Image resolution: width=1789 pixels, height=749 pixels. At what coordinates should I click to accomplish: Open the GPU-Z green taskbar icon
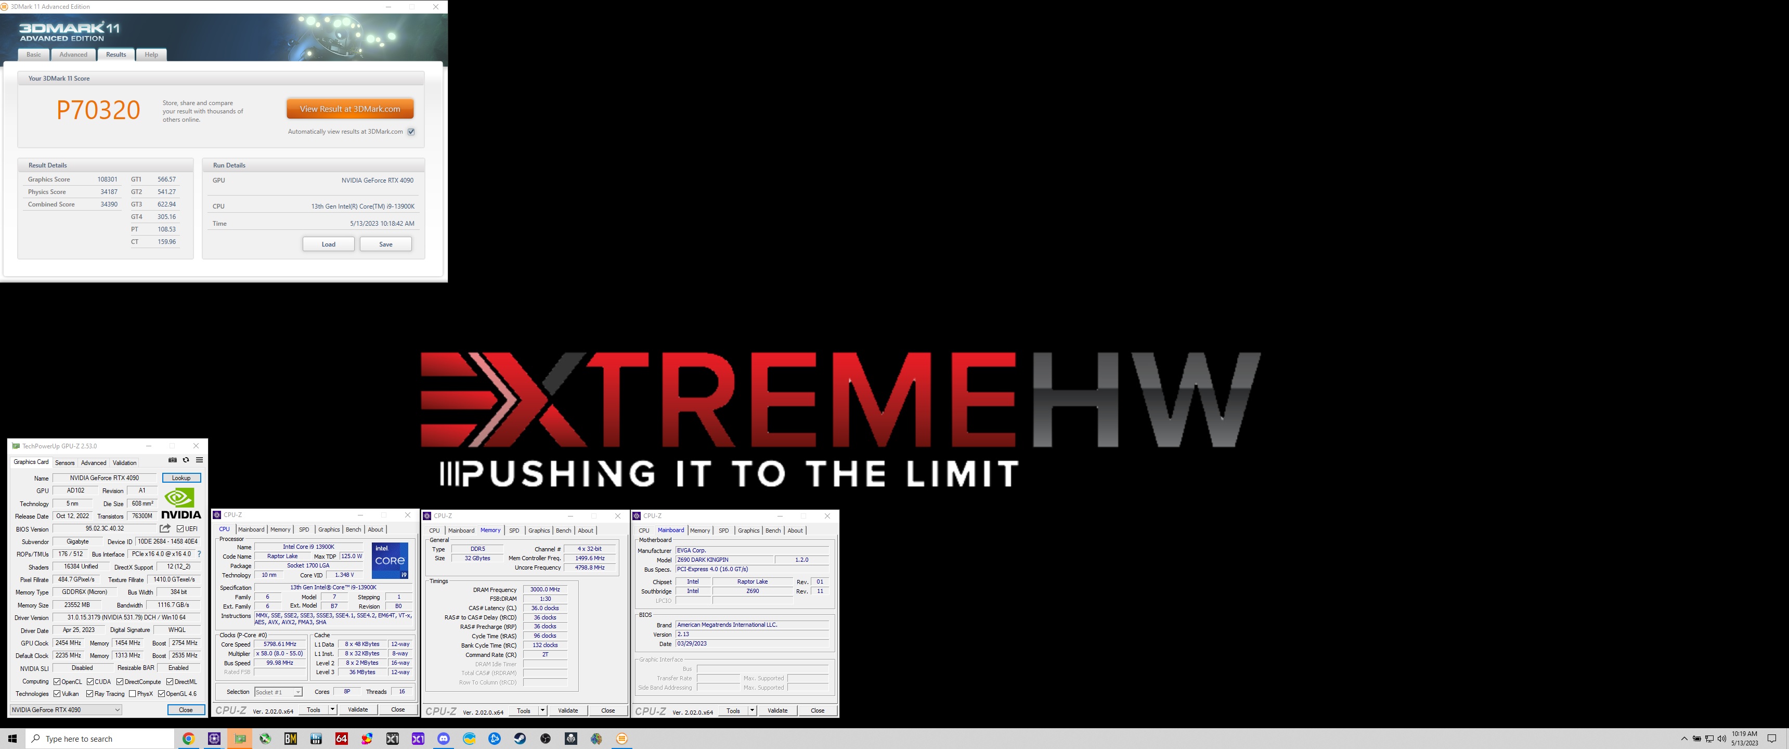point(240,739)
